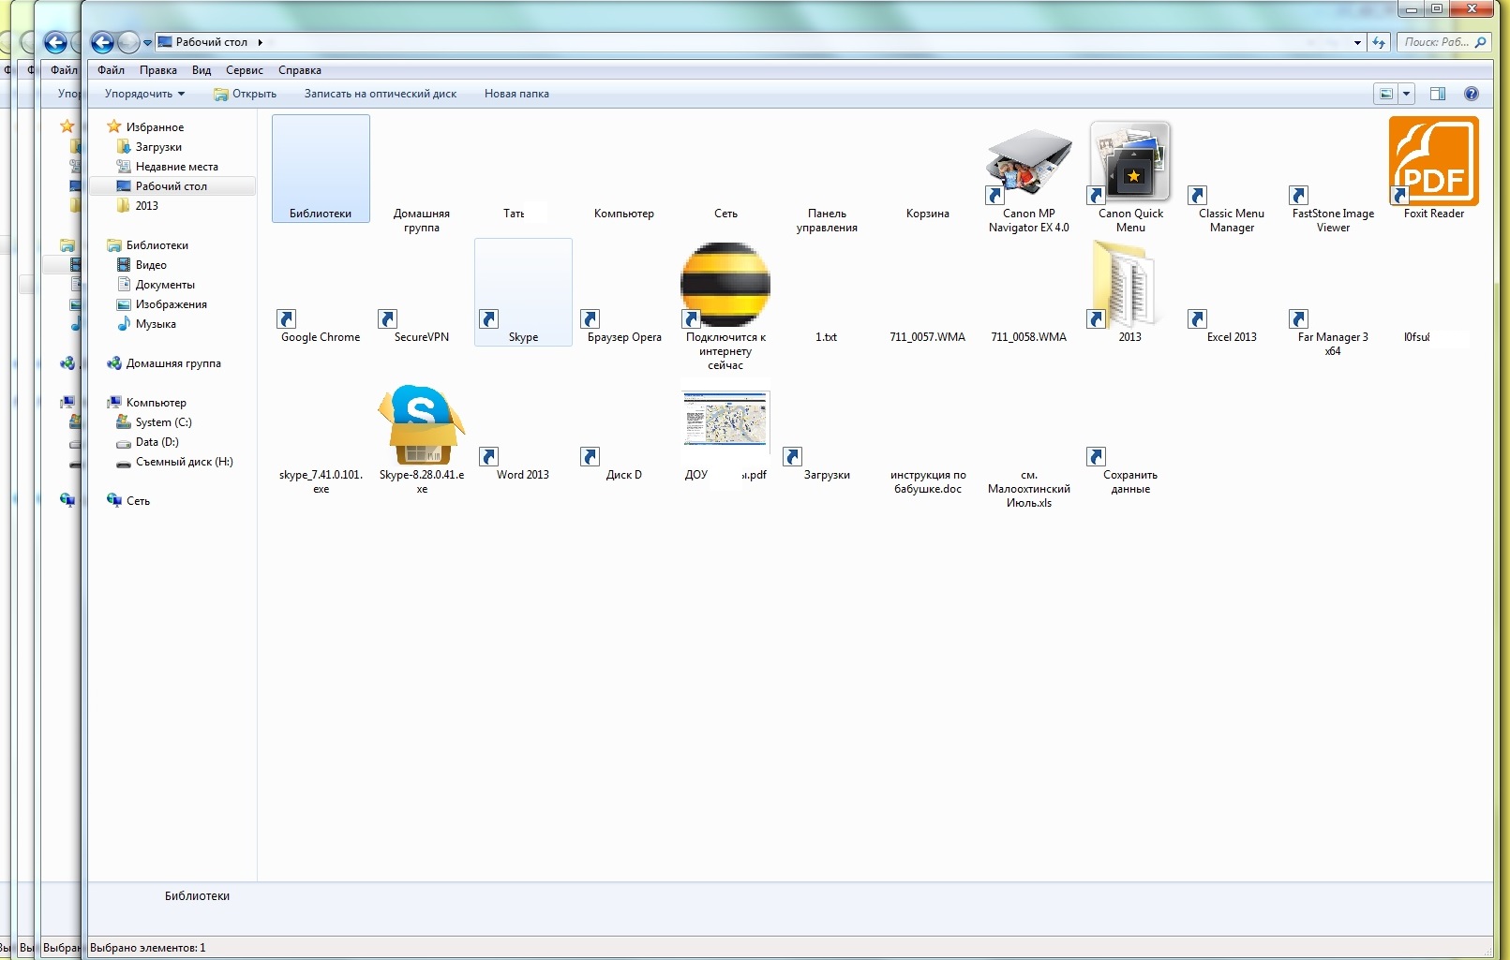Click the change view icon button
Image resolution: width=1510 pixels, height=960 pixels.
1386,94
